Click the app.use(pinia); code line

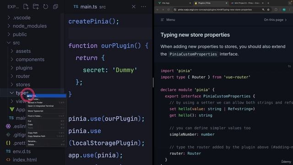tap(95, 155)
